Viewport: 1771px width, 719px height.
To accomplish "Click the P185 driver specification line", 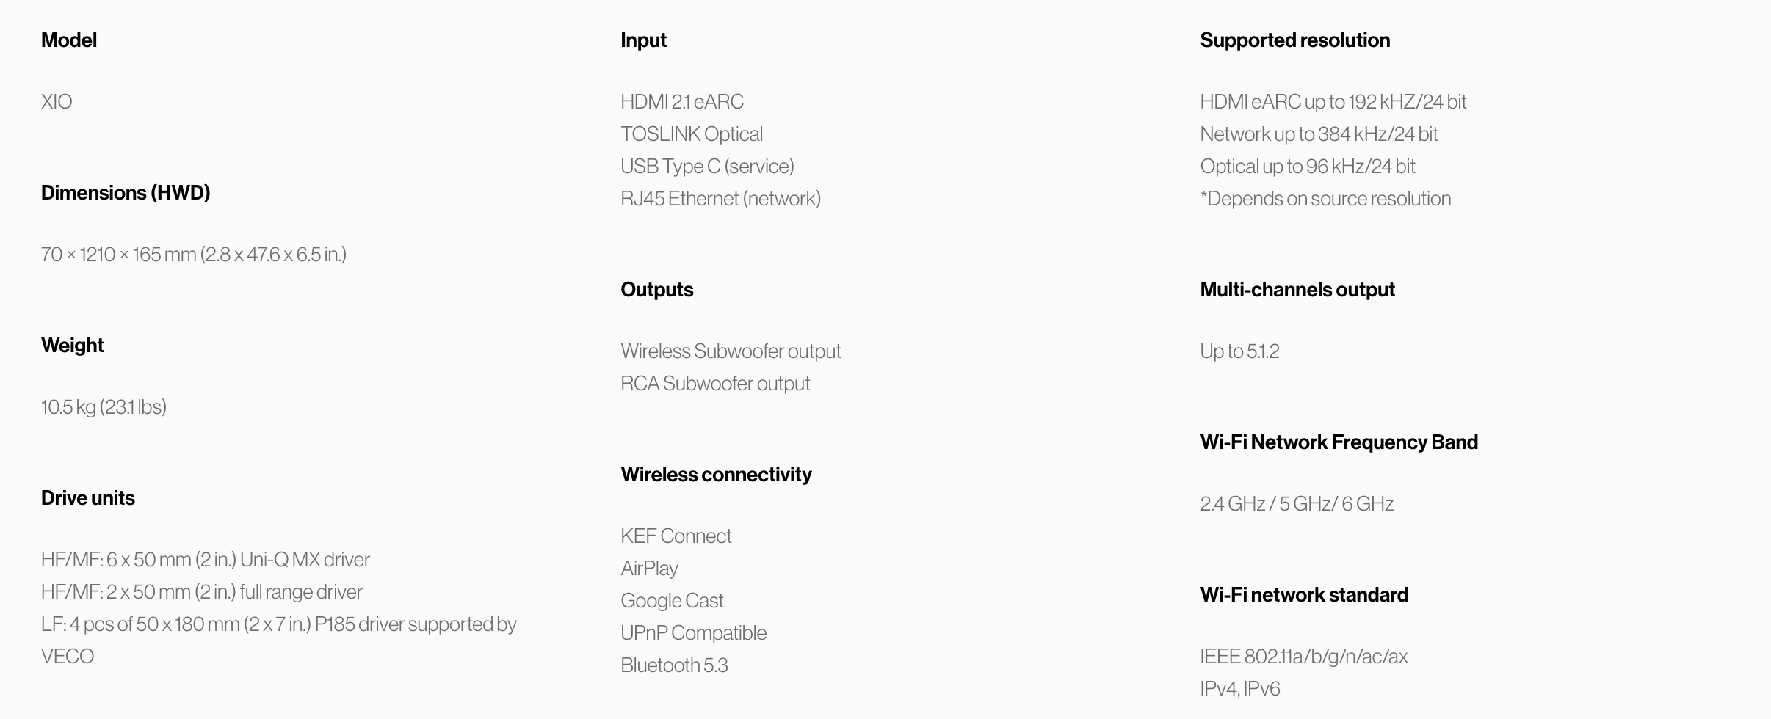I will coord(279,640).
